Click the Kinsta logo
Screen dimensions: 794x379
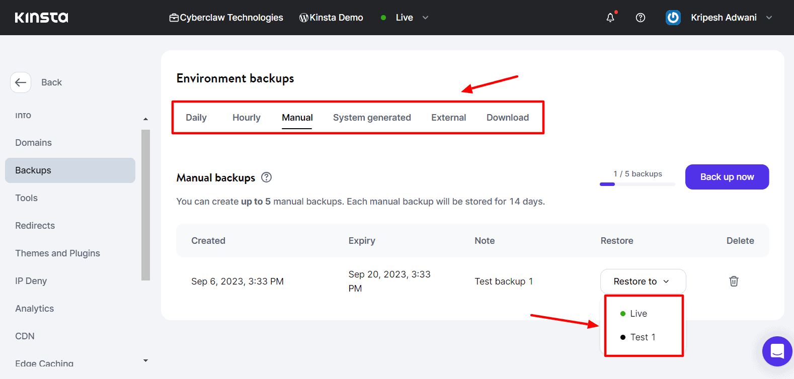click(41, 18)
